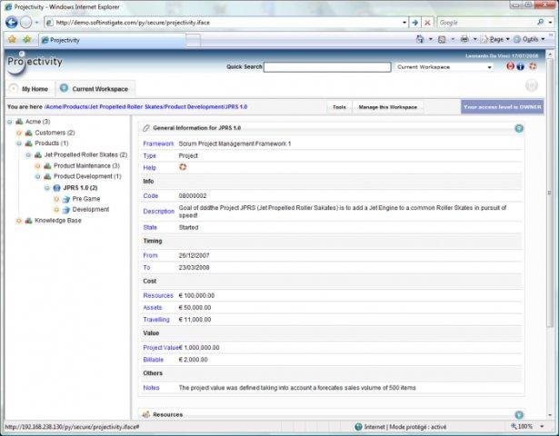Expand the Product Maintenance tree node
This screenshot has width=559, height=436.
coord(37,166)
